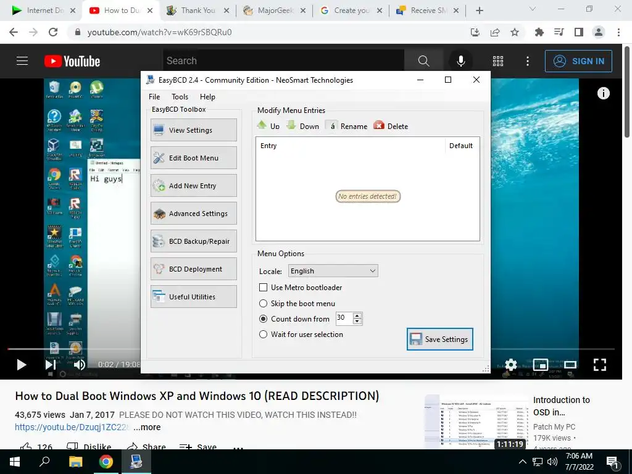Open EasyBCD File menu
Screen dimensions: 632x474
(x=154, y=97)
